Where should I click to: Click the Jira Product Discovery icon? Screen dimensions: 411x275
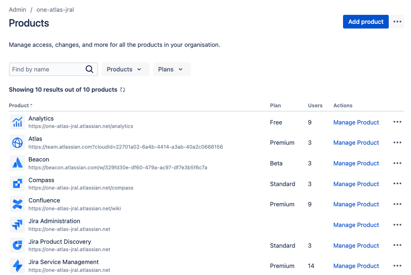17,245
